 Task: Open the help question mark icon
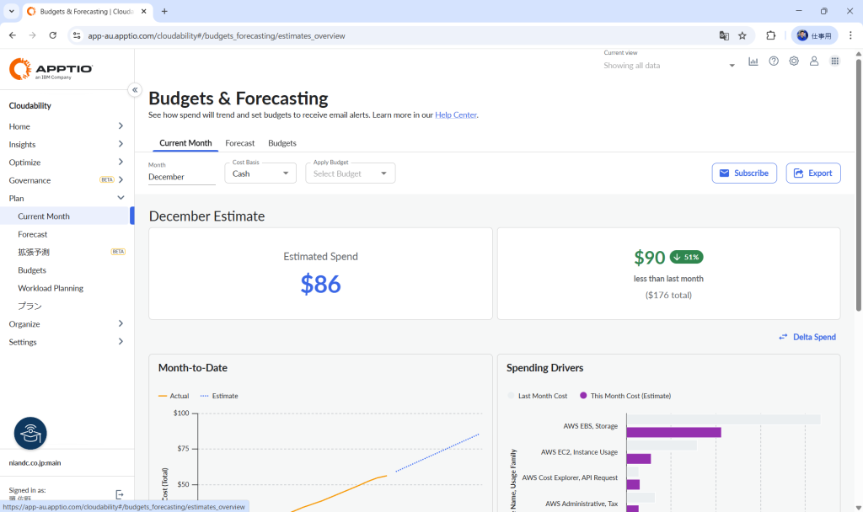(x=774, y=61)
